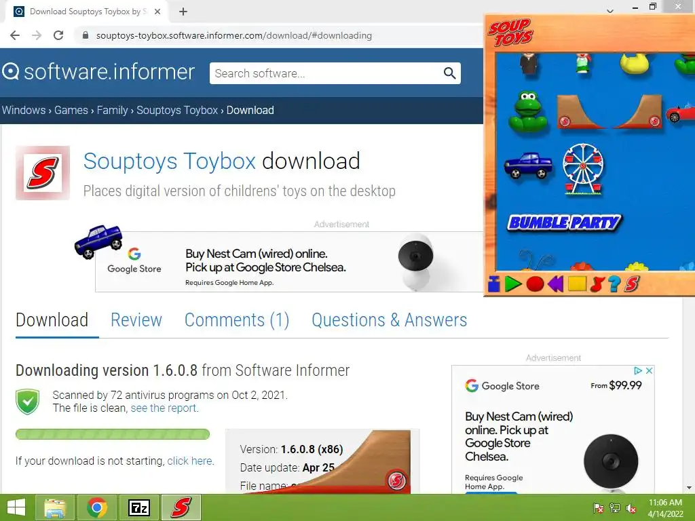Image resolution: width=695 pixels, height=521 pixels.
Task: Click version text 1.6.0.8 (x86)
Action: pyautogui.click(x=312, y=449)
